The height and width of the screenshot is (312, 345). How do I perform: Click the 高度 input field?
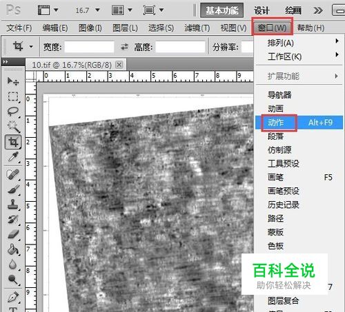(180, 47)
